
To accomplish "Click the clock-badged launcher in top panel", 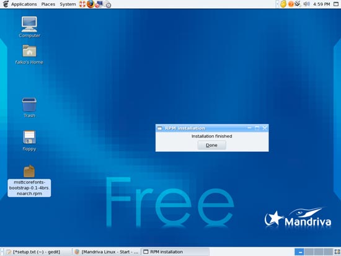I will [107, 4].
